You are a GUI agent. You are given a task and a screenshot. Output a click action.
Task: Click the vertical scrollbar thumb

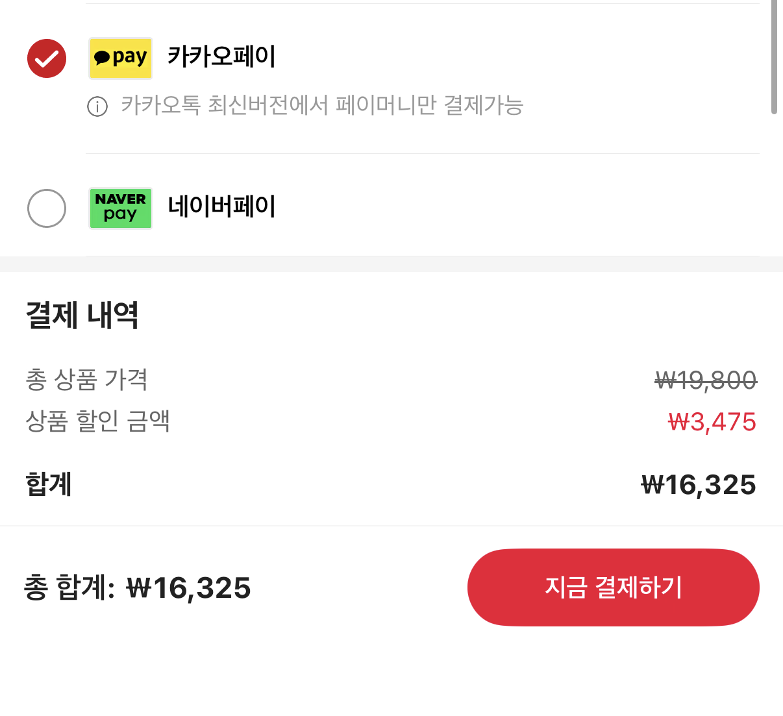click(773, 58)
